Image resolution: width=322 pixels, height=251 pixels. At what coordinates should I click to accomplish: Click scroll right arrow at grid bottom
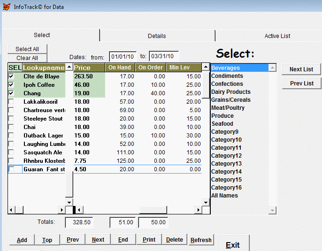pos(206,210)
